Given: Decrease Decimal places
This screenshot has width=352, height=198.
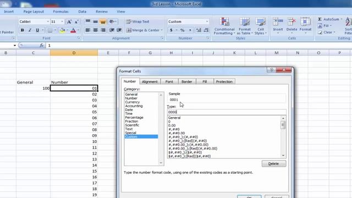Looking at the screenshot, I should click(x=206, y=30).
